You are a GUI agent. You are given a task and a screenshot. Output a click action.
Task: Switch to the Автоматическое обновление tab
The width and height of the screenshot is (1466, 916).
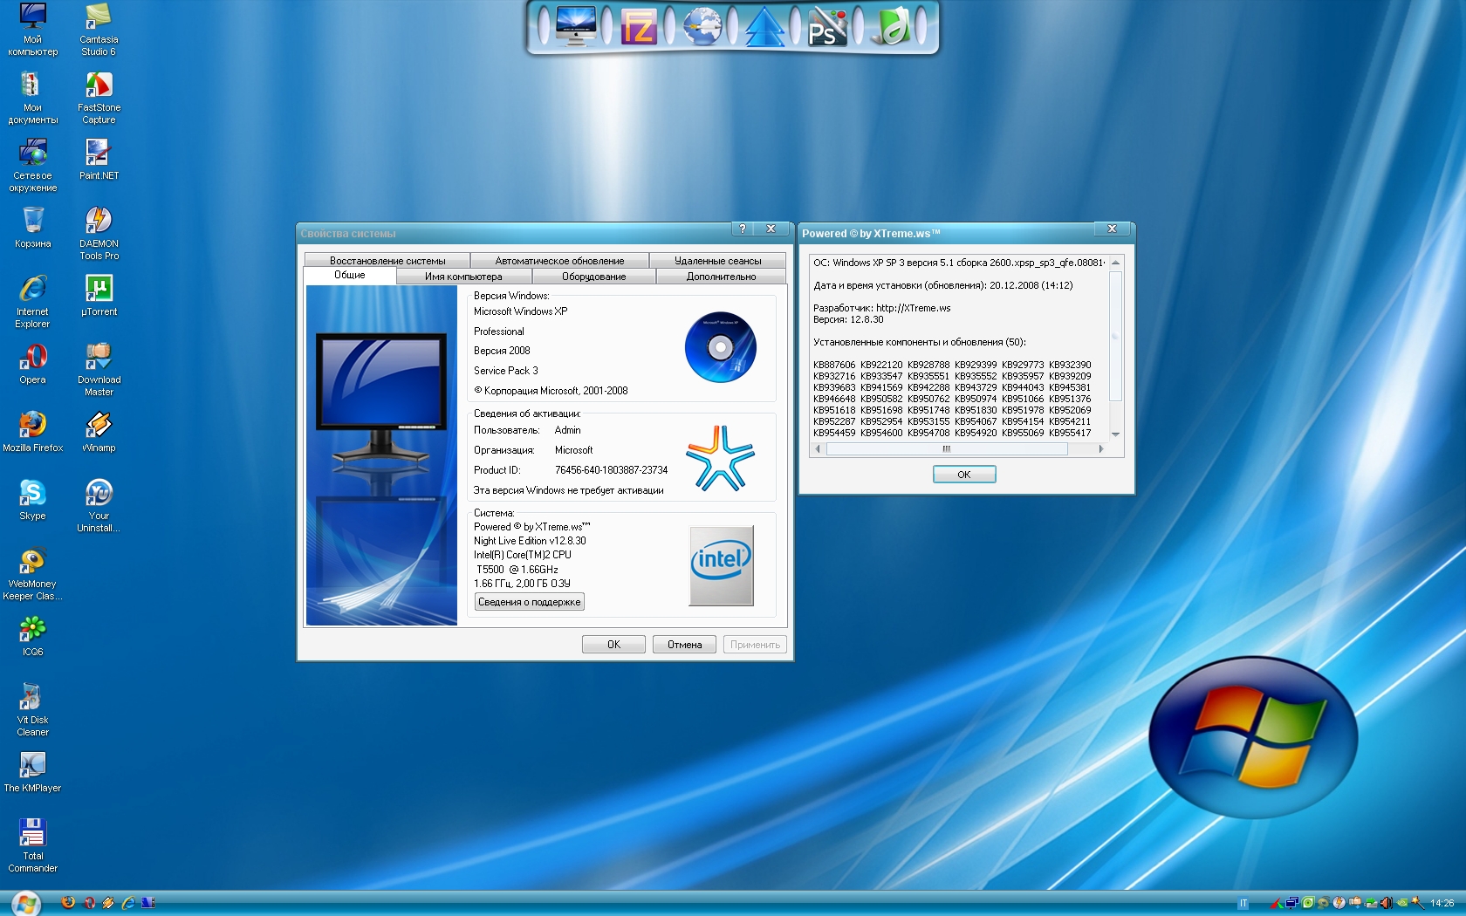(x=559, y=260)
